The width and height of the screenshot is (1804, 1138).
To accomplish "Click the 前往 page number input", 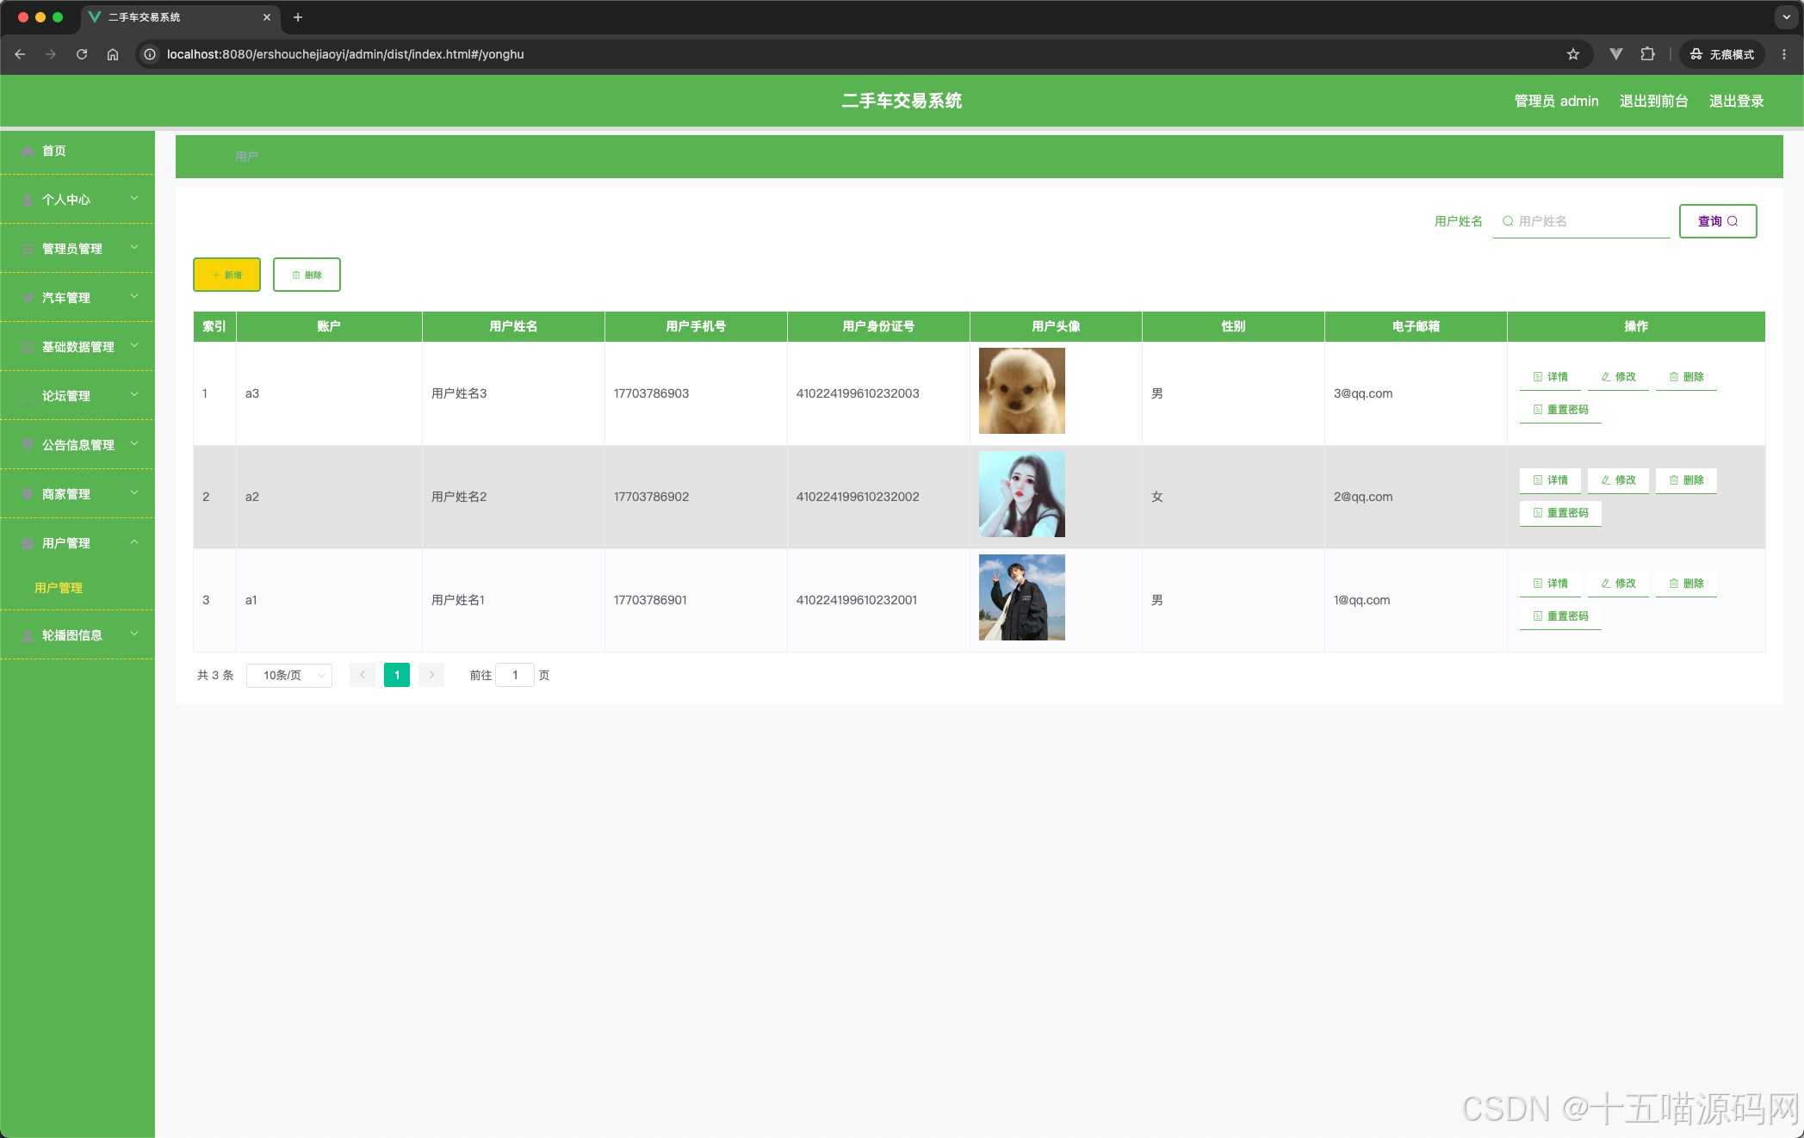I will click(x=515, y=675).
